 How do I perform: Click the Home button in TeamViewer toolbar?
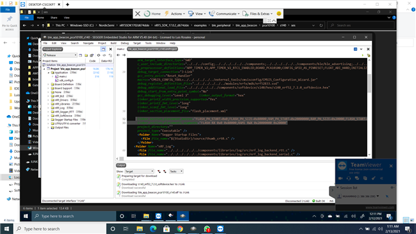coord(152,14)
